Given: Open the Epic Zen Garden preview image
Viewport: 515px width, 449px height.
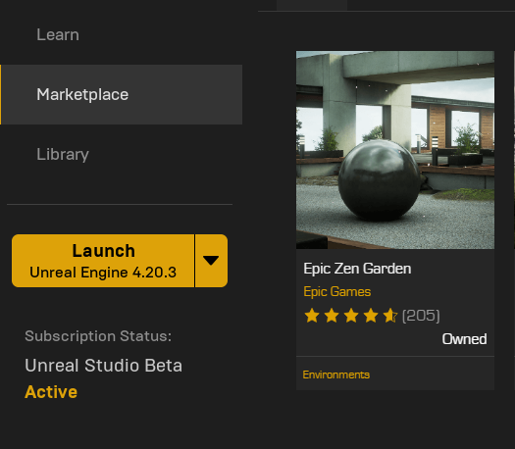Looking at the screenshot, I should pyautogui.click(x=395, y=150).
